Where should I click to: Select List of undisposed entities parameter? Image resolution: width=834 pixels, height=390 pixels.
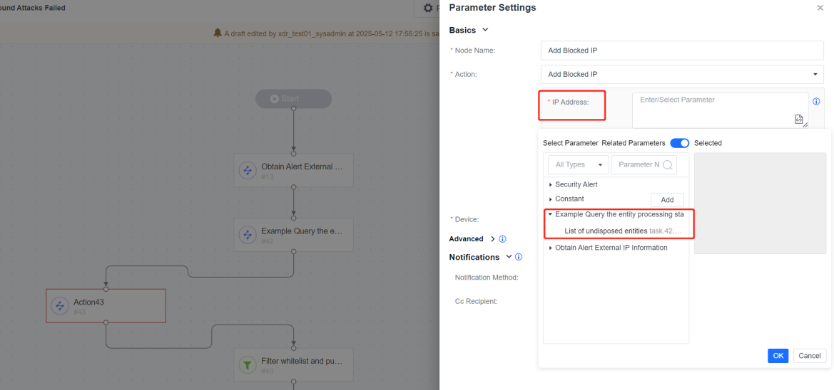pyautogui.click(x=622, y=231)
